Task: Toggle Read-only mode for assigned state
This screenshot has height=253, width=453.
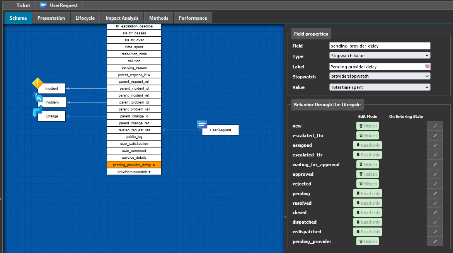Action: point(367,145)
